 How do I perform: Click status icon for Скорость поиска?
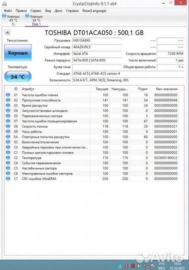tap(8, 126)
